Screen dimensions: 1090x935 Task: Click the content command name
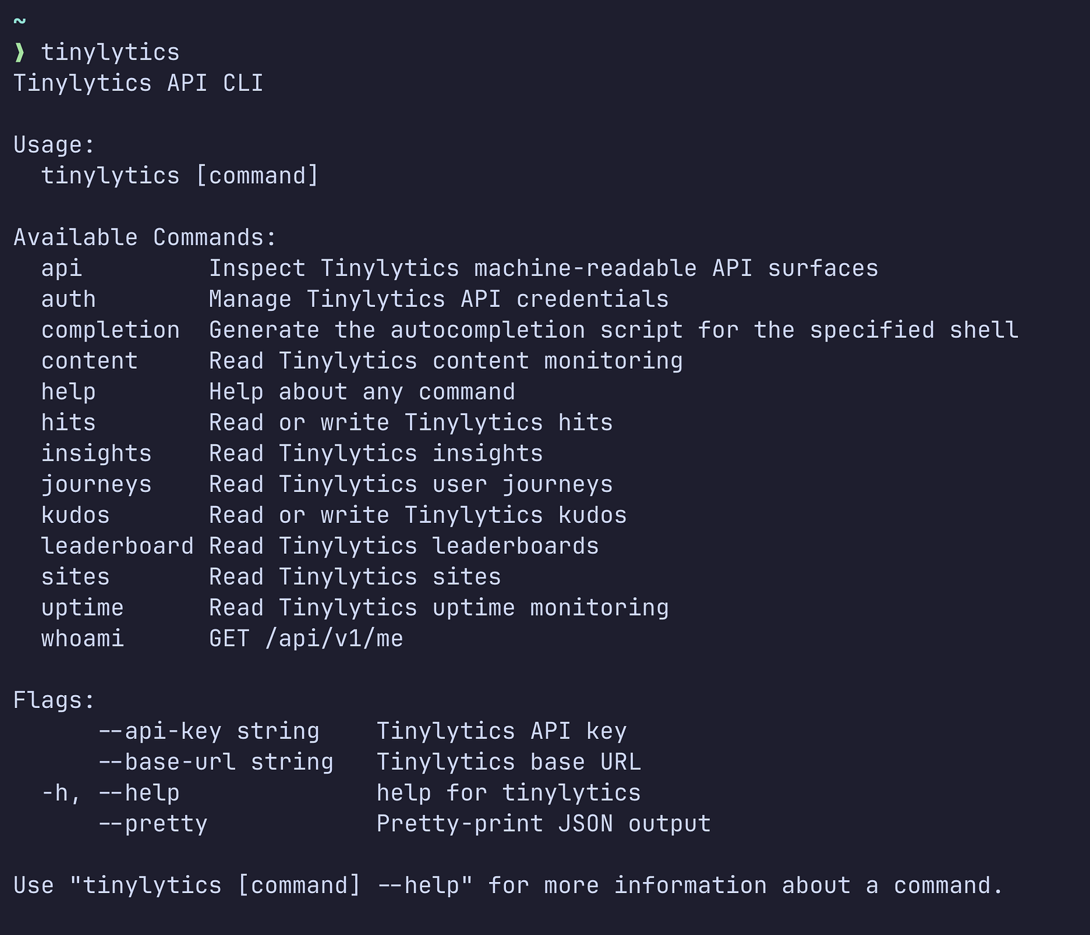(x=90, y=361)
